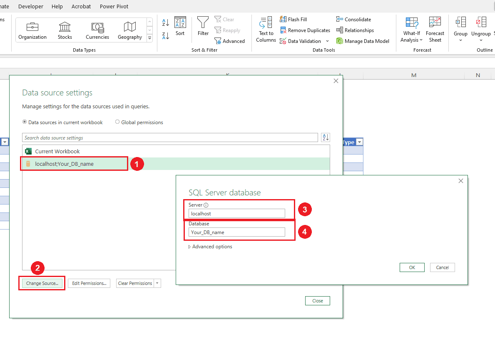Screen dimensions: 495x342
Task: Select Data sources in current workbook option
Action: point(25,122)
